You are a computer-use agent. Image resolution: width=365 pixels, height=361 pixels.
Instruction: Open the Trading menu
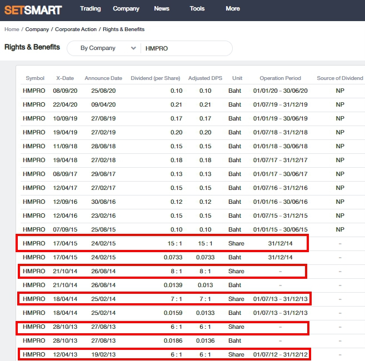90,9
